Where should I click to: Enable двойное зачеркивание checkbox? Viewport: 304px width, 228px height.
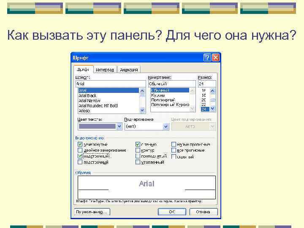[80, 150]
